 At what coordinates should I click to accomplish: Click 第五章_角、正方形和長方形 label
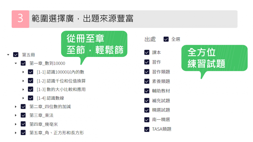tap(56, 133)
